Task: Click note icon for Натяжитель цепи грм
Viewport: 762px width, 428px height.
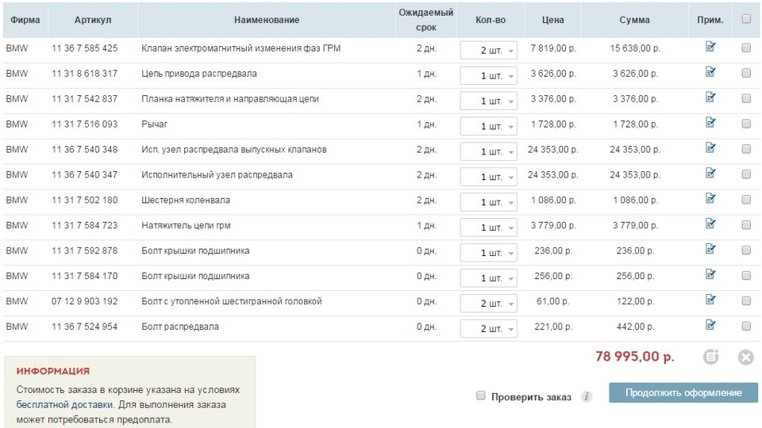Action: tap(710, 224)
